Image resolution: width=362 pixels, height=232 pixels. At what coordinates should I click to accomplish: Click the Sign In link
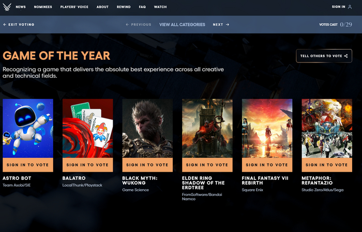click(x=338, y=7)
